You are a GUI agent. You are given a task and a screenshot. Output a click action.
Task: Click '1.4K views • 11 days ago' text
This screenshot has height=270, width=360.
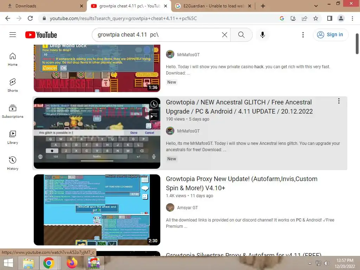click(x=189, y=196)
